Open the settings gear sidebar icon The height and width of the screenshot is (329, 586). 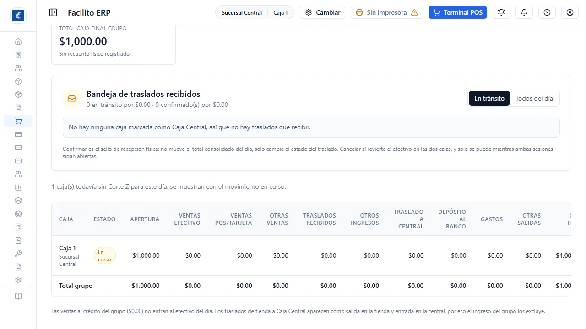[x=18, y=280]
